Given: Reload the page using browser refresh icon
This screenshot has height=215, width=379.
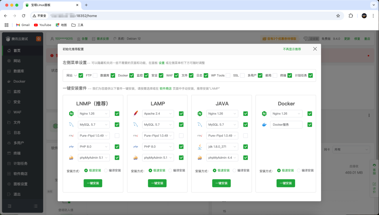Looking at the screenshot, I should 24,16.
